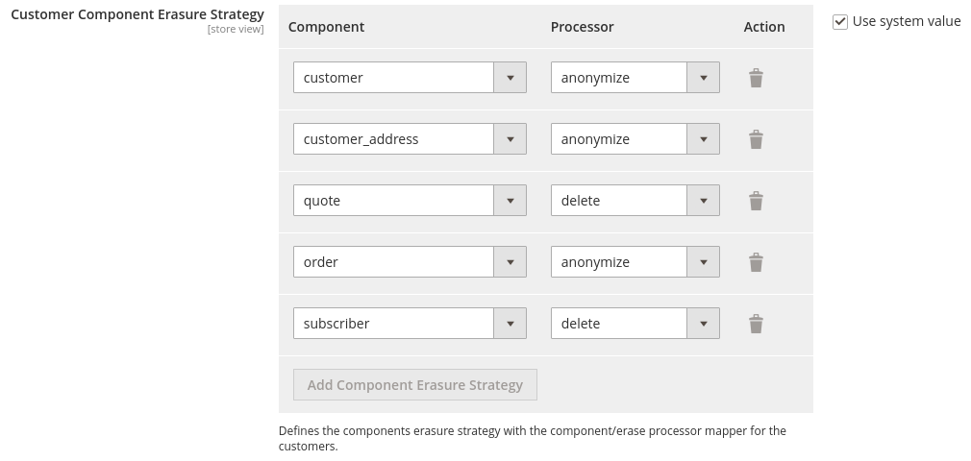Expand the quote component dropdown
The width and height of the screenshot is (971, 461).
click(x=410, y=200)
